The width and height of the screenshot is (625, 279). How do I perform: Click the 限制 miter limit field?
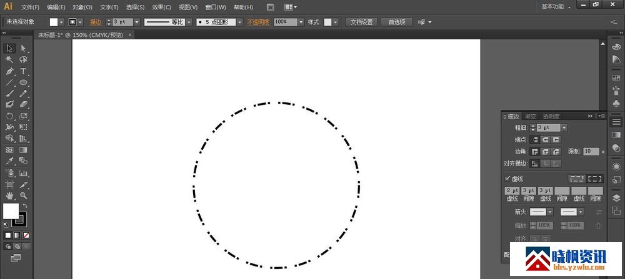(591, 151)
